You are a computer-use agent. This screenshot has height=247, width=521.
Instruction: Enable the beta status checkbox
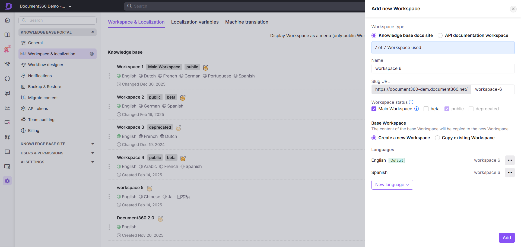426,109
